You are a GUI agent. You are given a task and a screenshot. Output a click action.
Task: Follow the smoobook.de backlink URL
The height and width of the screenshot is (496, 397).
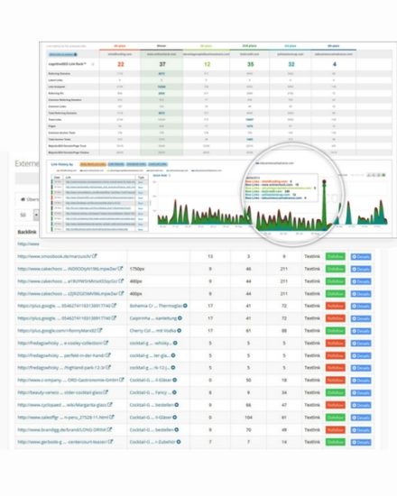[54, 256]
